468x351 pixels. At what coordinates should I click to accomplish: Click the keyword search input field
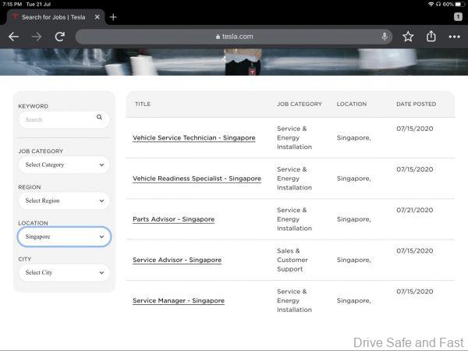56,119
